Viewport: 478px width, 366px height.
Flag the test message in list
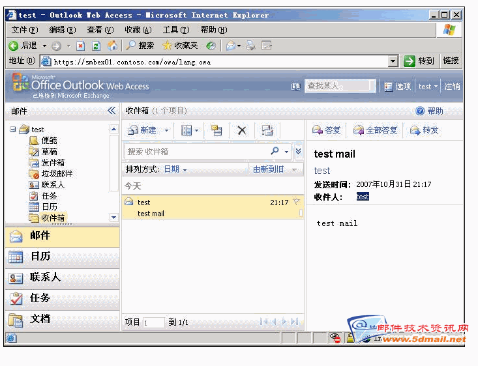point(296,203)
